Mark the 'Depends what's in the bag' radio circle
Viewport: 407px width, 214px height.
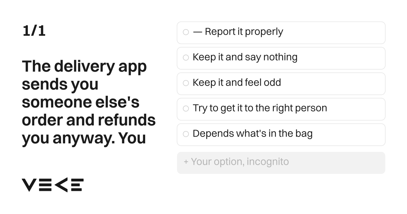(186, 134)
